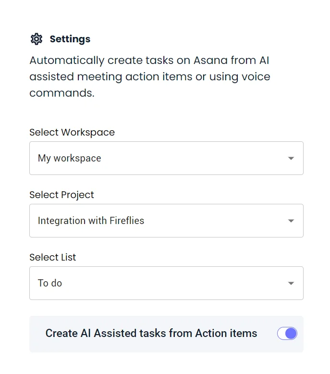Click the 'Select Project' label
This screenshot has height=374, width=330.
pos(61,195)
